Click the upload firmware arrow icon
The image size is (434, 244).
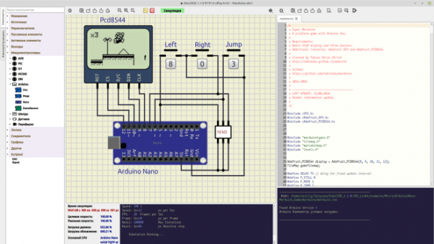pyautogui.click(x=355, y=11)
